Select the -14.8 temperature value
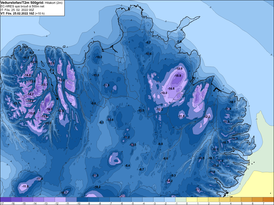 tap(171, 89)
